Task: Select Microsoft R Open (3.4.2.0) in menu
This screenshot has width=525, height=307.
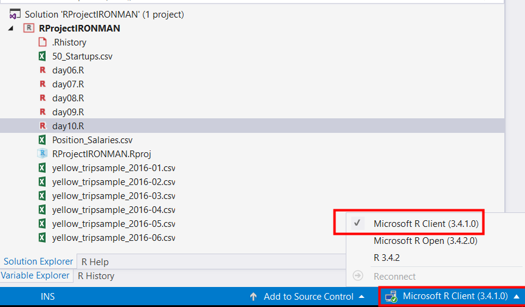Action: 425,241
